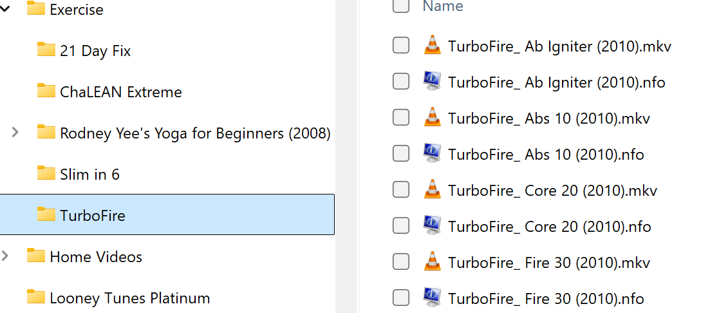This screenshot has width=719, height=313.
Task: Click VLC icon for Core 20 mkv
Action: [432, 190]
